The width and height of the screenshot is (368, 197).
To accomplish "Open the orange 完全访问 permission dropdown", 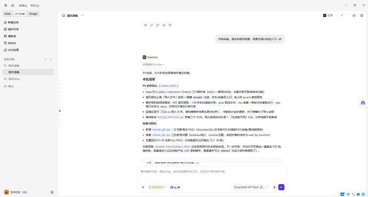I will click(x=157, y=187).
